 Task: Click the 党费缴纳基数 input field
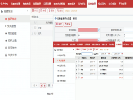(x=89, y=35)
